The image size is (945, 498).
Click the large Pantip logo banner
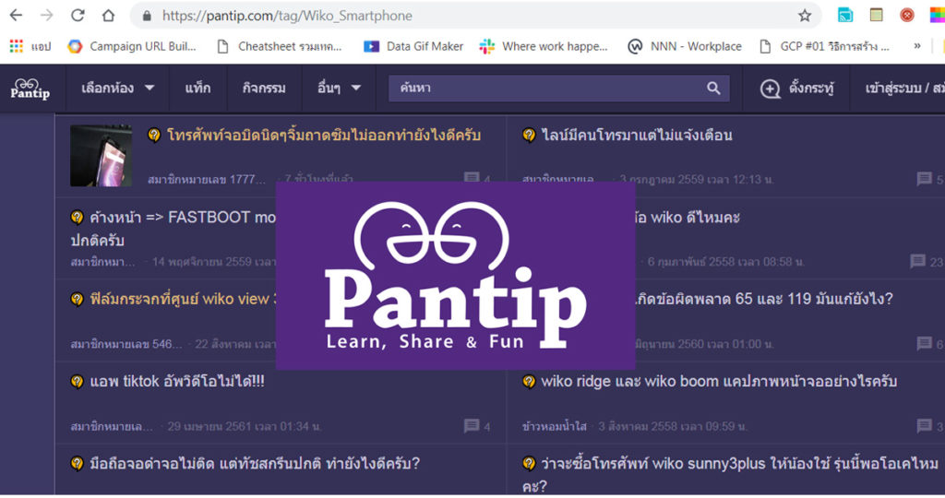click(x=456, y=276)
